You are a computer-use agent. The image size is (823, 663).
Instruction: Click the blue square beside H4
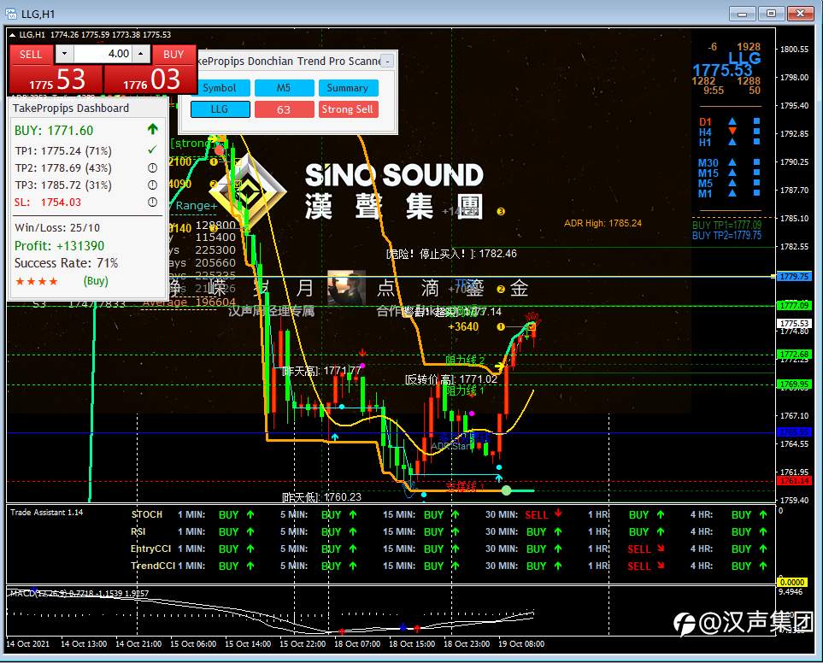tap(756, 131)
